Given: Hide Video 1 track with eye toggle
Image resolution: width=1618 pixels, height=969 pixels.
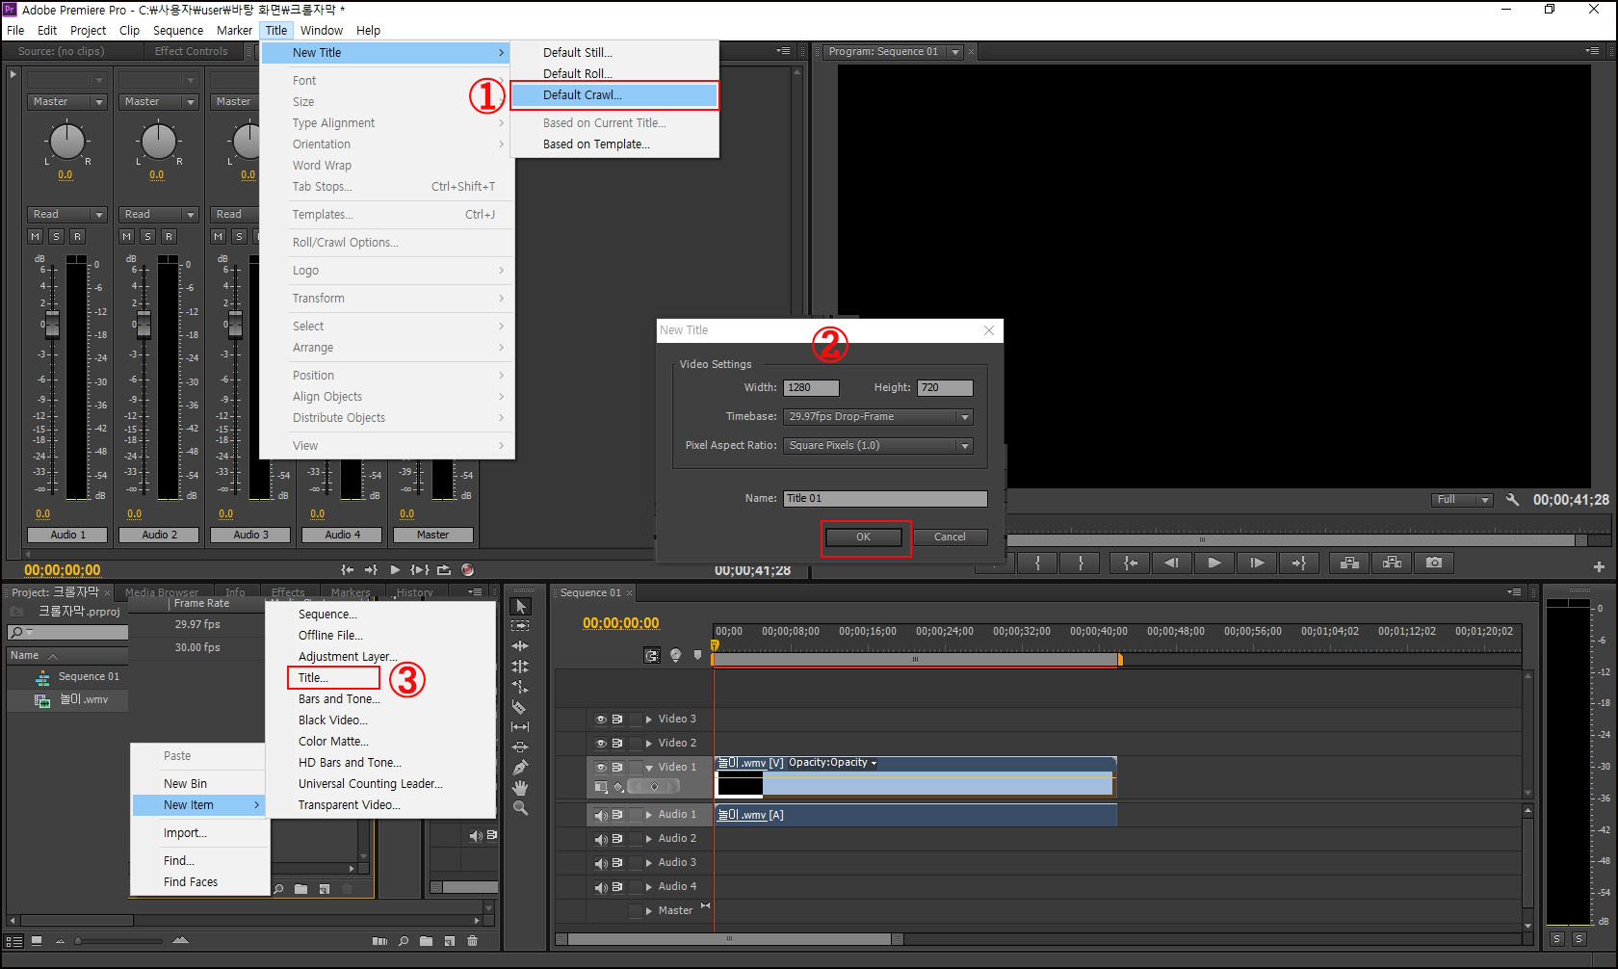Looking at the screenshot, I should pyautogui.click(x=600, y=767).
